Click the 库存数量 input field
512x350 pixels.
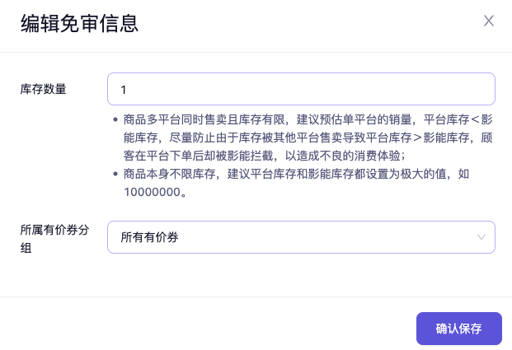coord(301,89)
